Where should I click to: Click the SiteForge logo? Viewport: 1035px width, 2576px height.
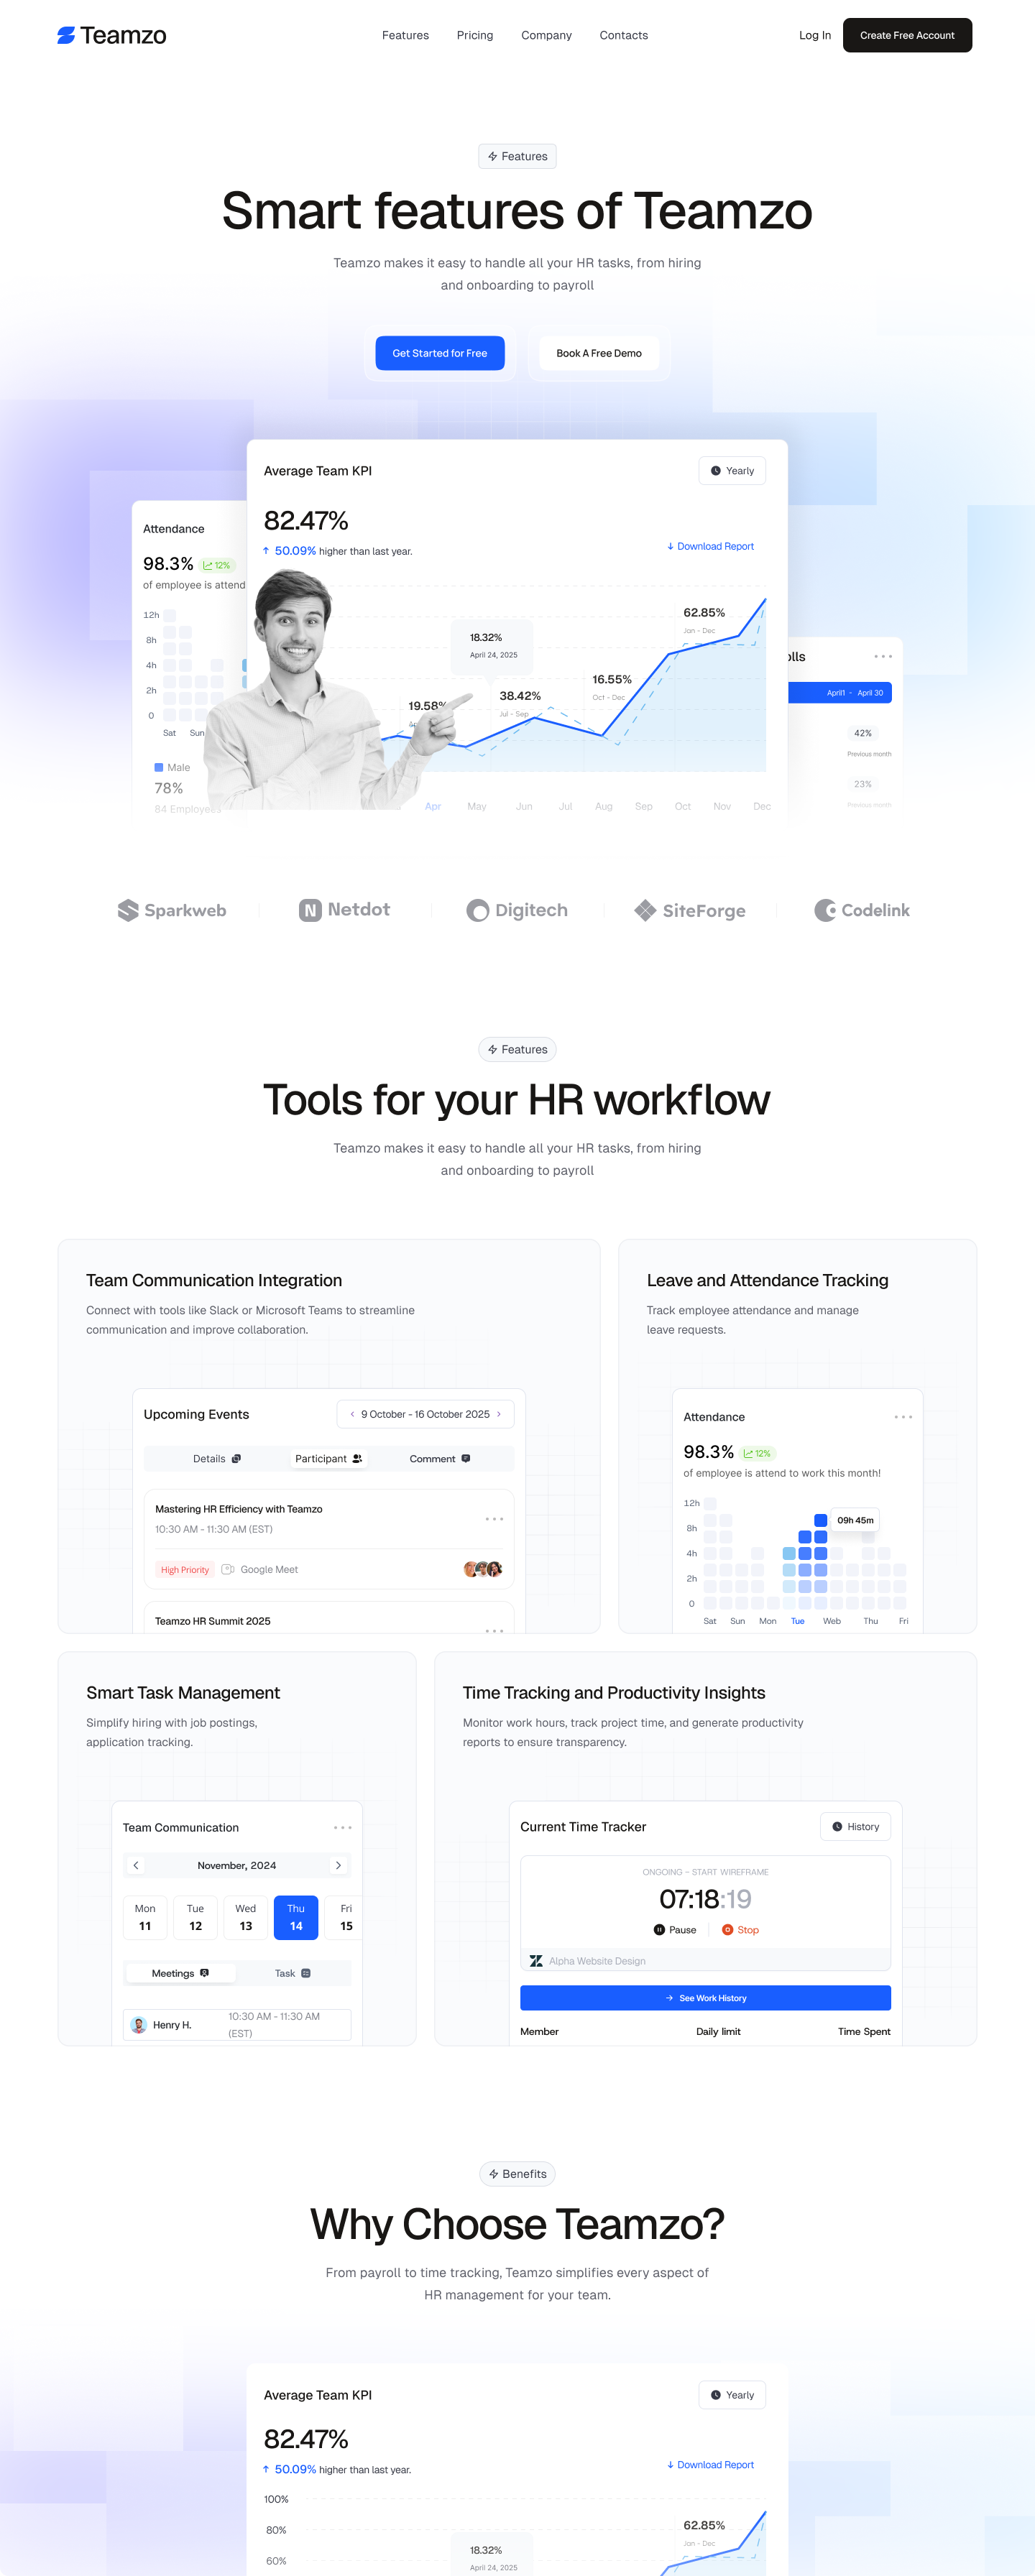[x=690, y=910]
